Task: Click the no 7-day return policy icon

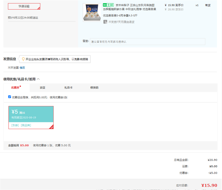Action: [x=105, y=22]
